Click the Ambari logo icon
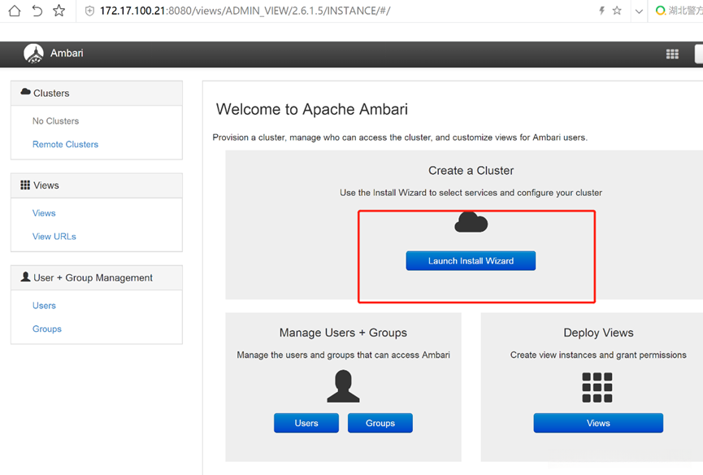703x475 pixels. [x=33, y=54]
